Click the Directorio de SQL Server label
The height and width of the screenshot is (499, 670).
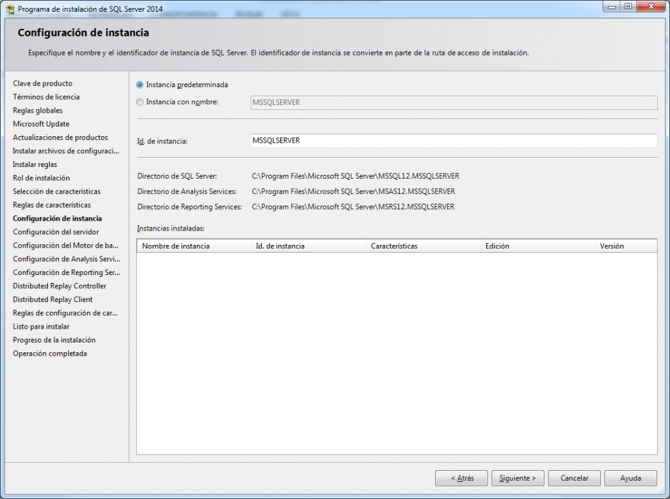177,176
